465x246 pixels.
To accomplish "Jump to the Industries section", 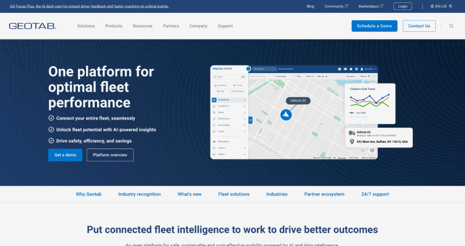I will [x=277, y=194].
